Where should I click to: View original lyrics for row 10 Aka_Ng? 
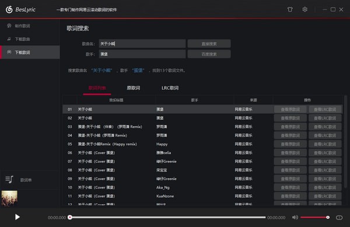(290, 187)
